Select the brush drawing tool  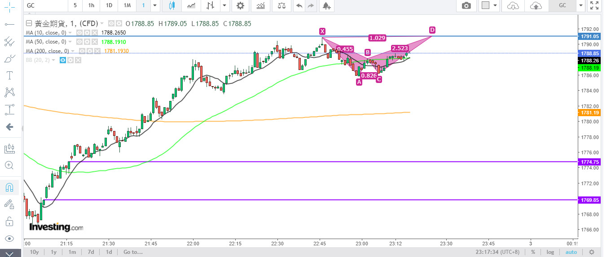9,59
